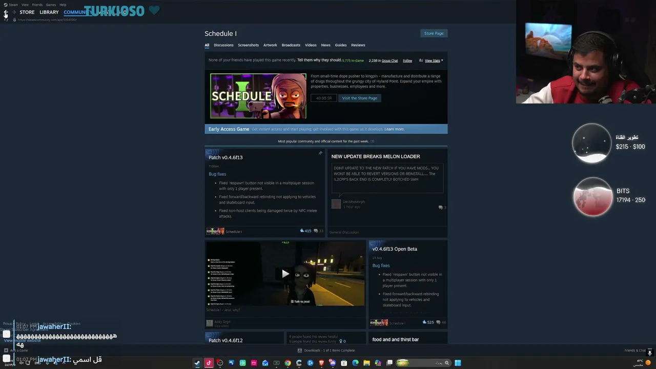Screen dimensions: 656x369
Task: Click Tell them why they should link
Action: 319,60
